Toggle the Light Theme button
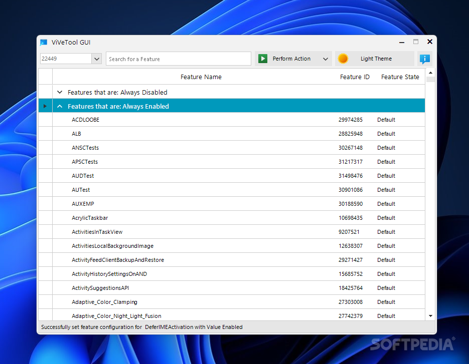 pyautogui.click(x=375, y=59)
